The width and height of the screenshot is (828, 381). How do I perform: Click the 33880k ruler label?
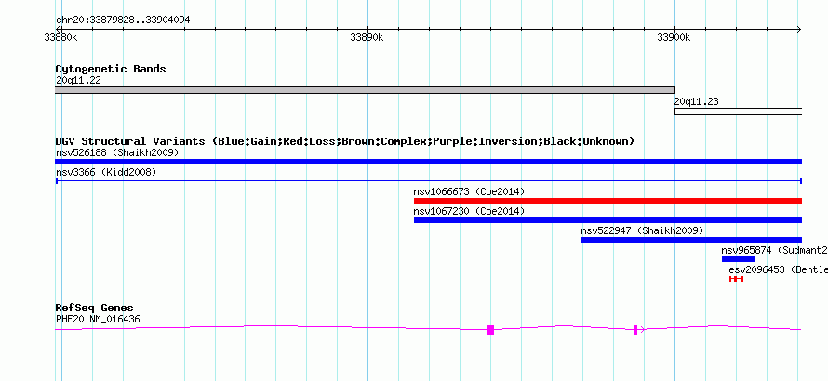[x=61, y=37]
